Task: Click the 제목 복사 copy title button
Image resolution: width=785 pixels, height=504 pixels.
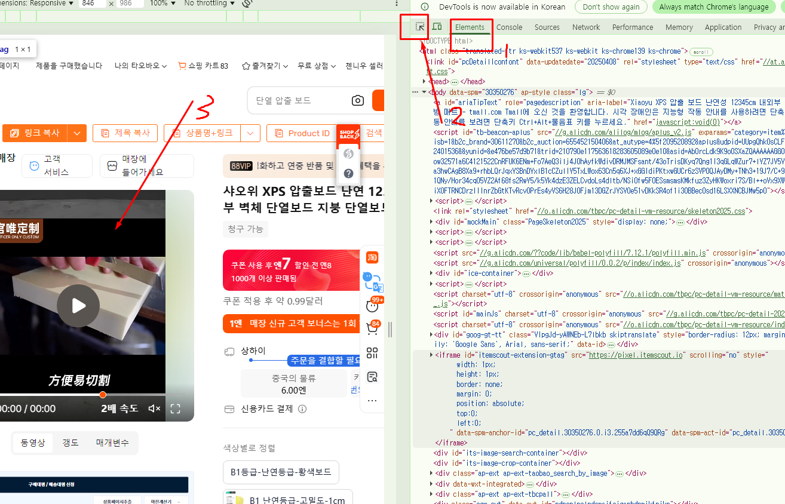Action: tap(125, 133)
